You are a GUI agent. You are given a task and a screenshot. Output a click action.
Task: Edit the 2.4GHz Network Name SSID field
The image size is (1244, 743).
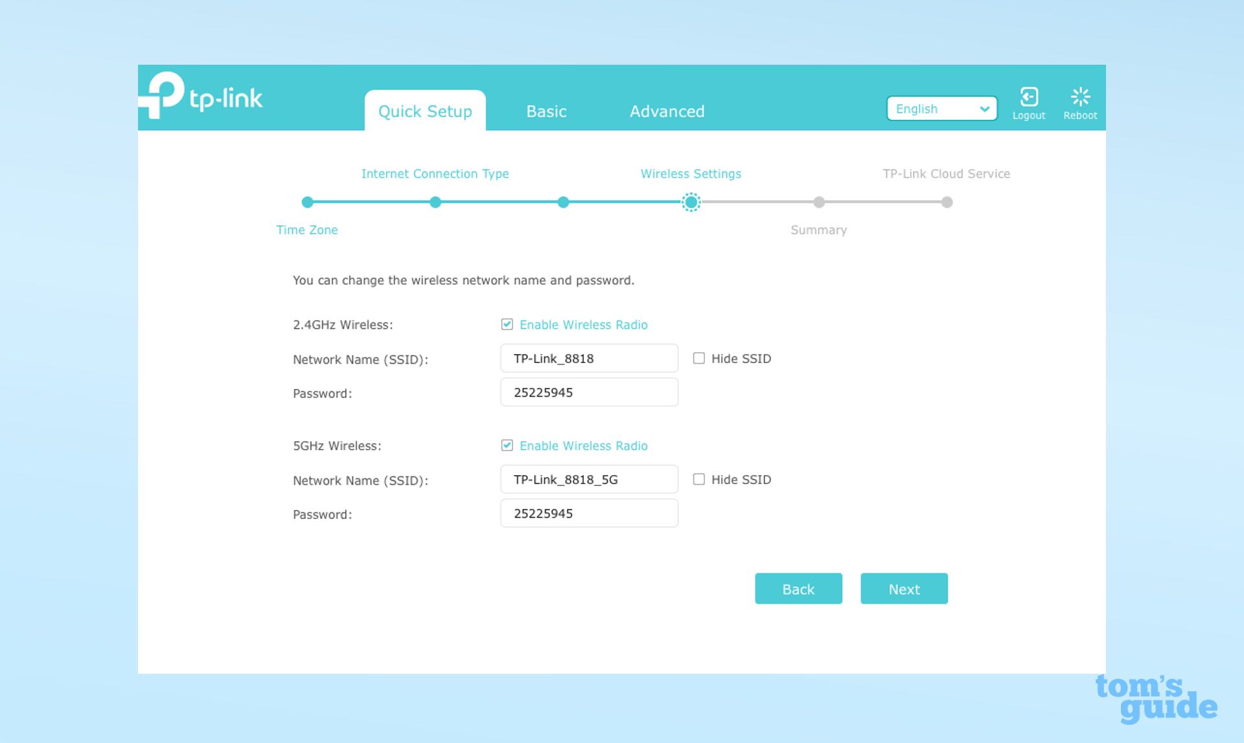(588, 359)
